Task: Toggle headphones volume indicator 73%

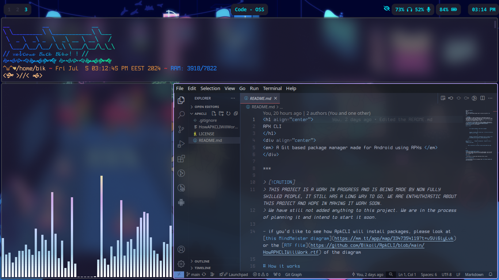Action: click(x=404, y=9)
